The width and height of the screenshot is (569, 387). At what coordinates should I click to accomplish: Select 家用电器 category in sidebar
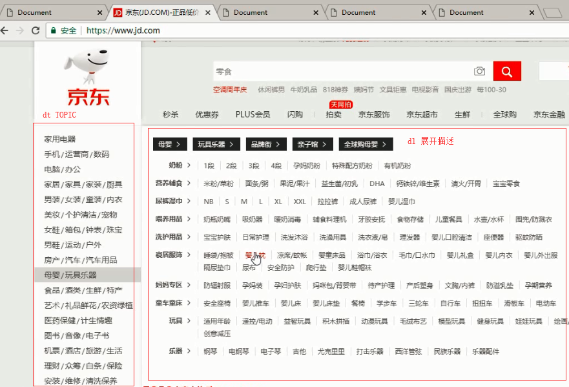tap(60, 139)
